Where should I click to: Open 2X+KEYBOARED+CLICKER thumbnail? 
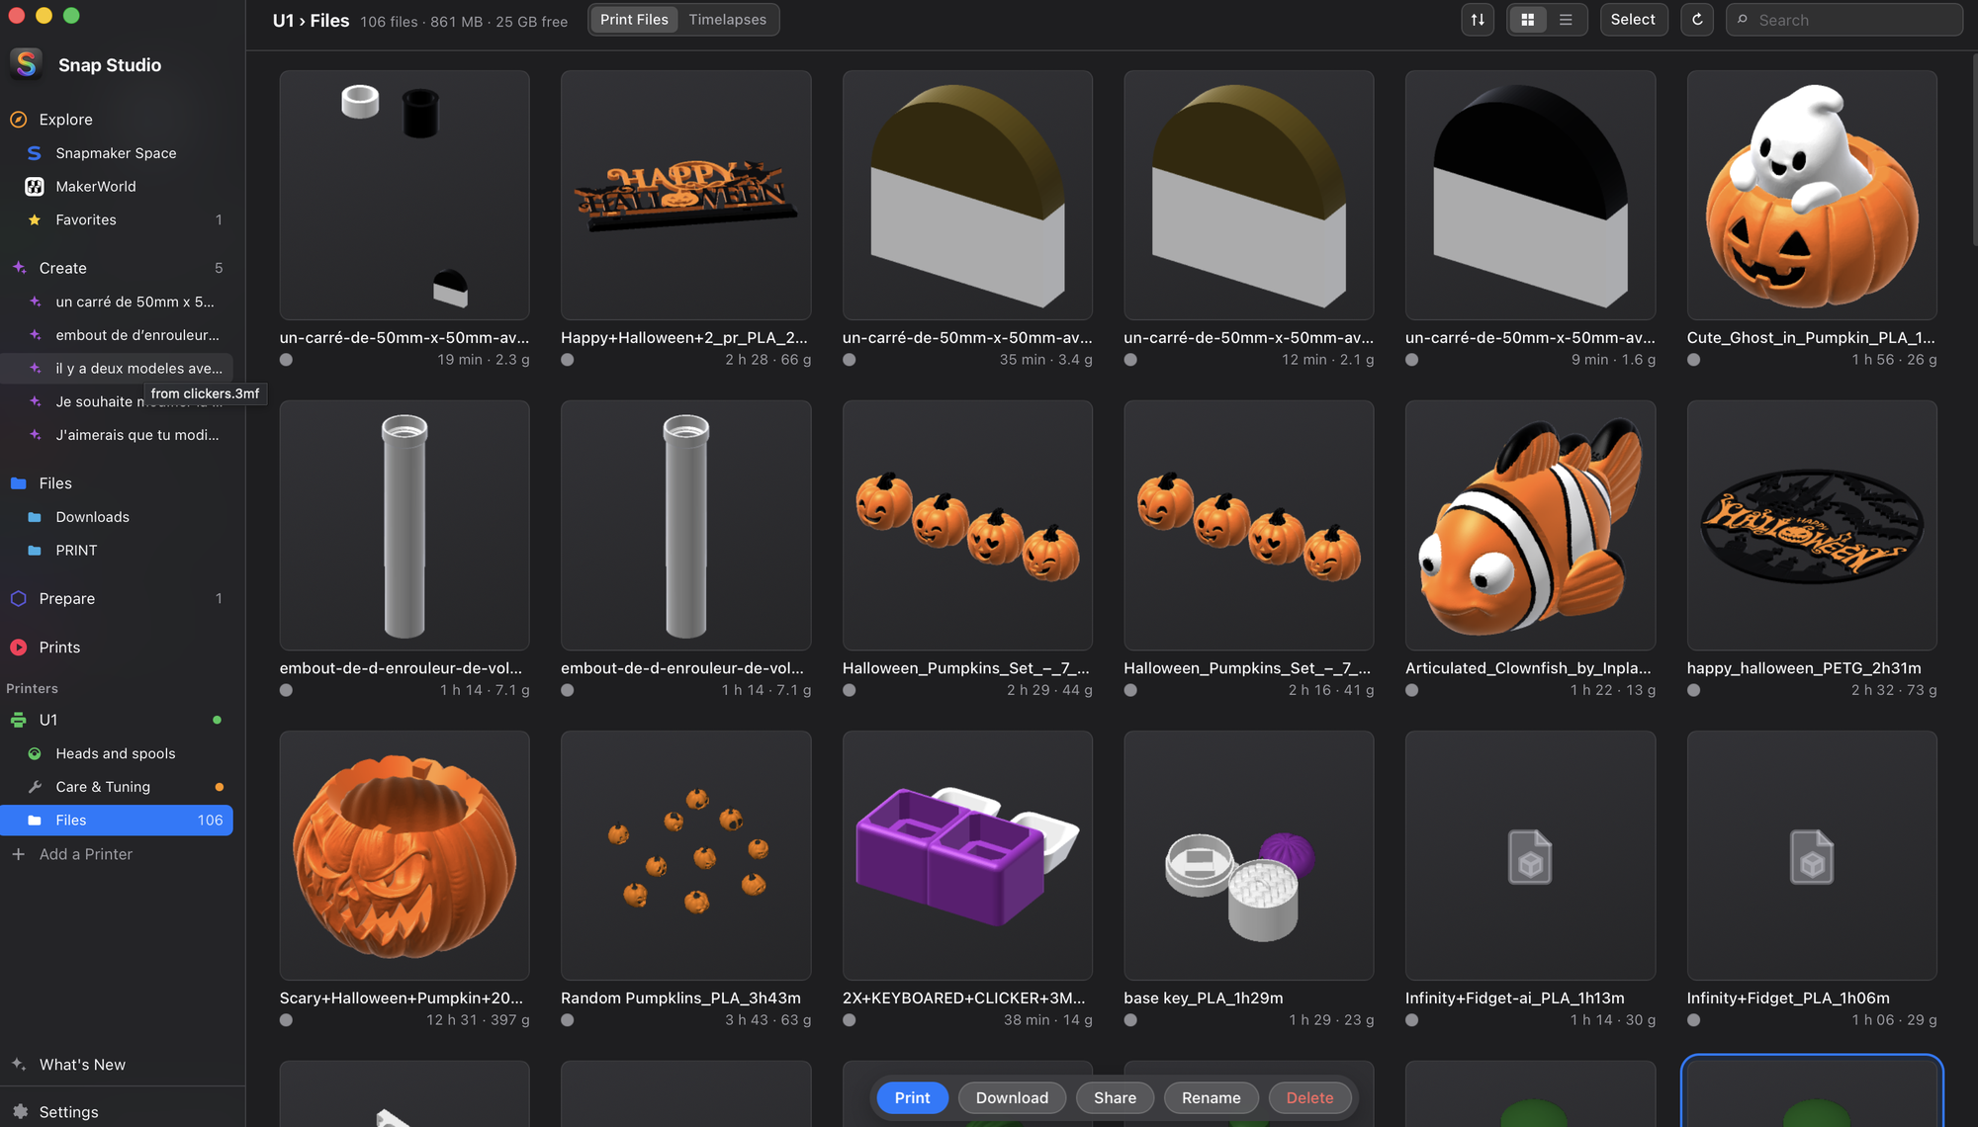tap(967, 855)
